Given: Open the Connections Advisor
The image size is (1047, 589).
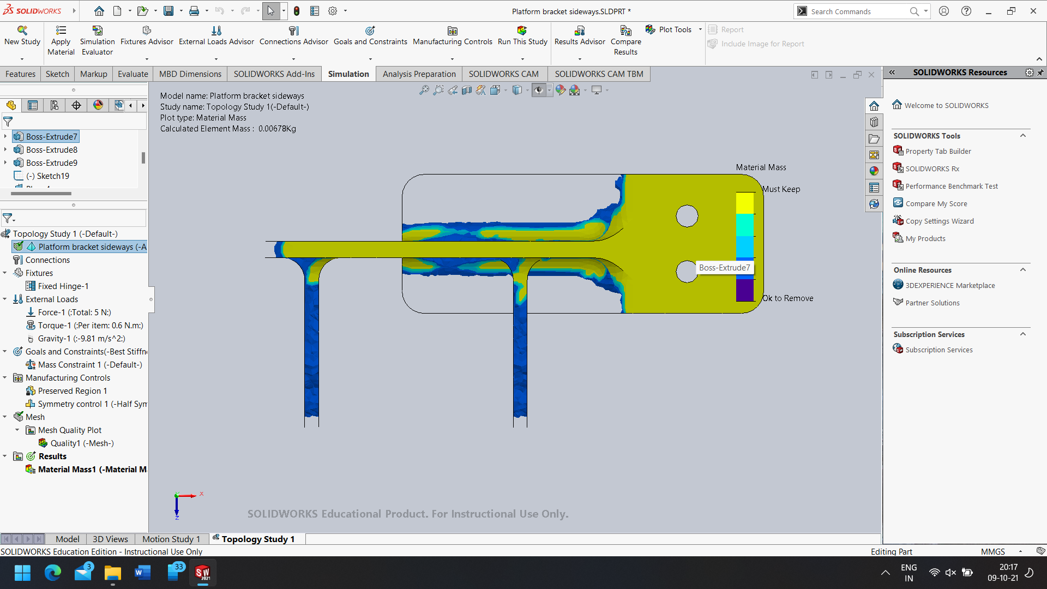Looking at the screenshot, I should 294,36.
